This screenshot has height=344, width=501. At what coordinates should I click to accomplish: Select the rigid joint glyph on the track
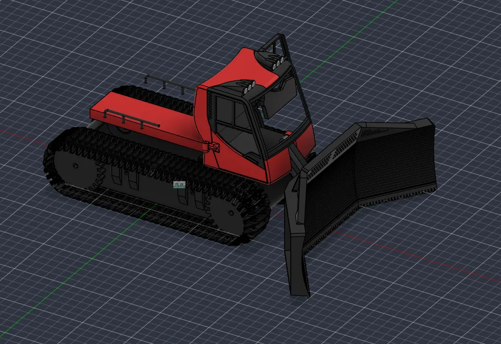click(x=179, y=184)
